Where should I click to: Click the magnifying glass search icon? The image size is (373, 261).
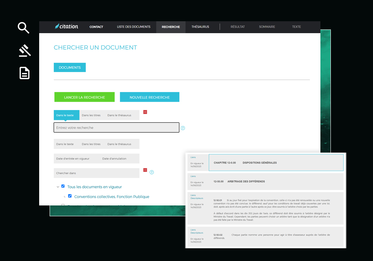click(x=23, y=28)
